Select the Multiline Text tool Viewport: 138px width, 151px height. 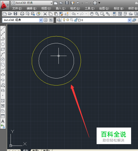[x=3, y=121]
